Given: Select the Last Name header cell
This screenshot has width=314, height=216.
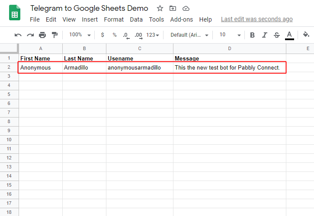Looking at the screenshot, I should (x=84, y=58).
